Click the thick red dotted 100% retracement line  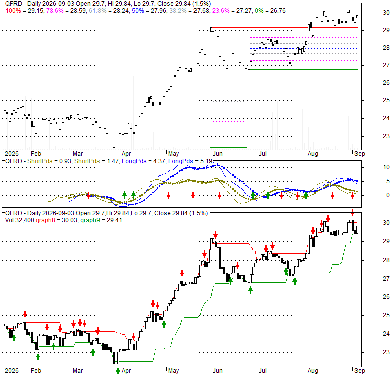pyautogui.click(x=285, y=27)
